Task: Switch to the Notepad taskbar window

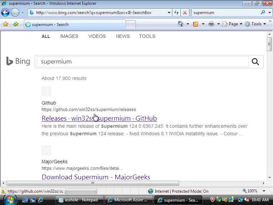Action: click(x=79, y=200)
